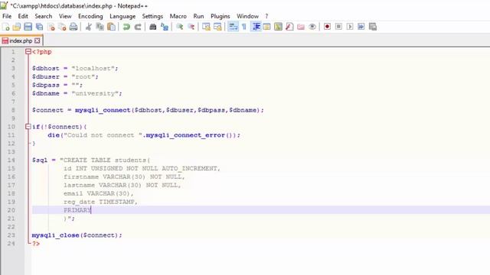Open the Settings menu
Viewport: 490px width, 275px height.
[152, 16]
